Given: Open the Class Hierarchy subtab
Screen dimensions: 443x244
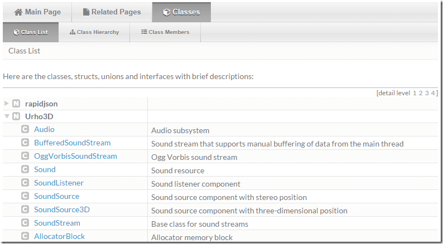Looking at the screenshot, I should click(x=94, y=32).
